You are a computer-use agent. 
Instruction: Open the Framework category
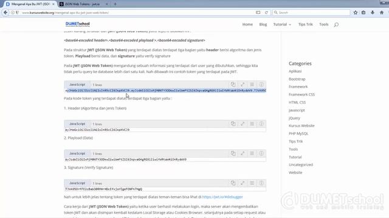pyautogui.click(x=298, y=87)
